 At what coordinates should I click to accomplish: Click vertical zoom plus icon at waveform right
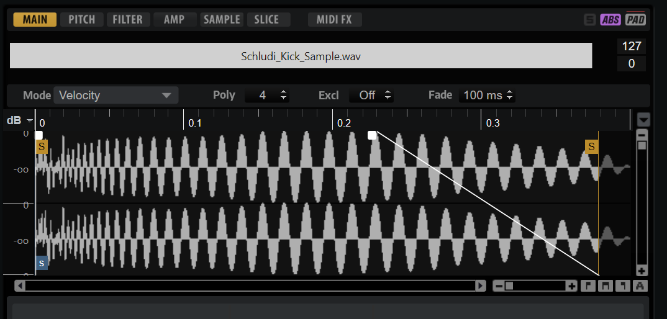click(x=642, y=271)
